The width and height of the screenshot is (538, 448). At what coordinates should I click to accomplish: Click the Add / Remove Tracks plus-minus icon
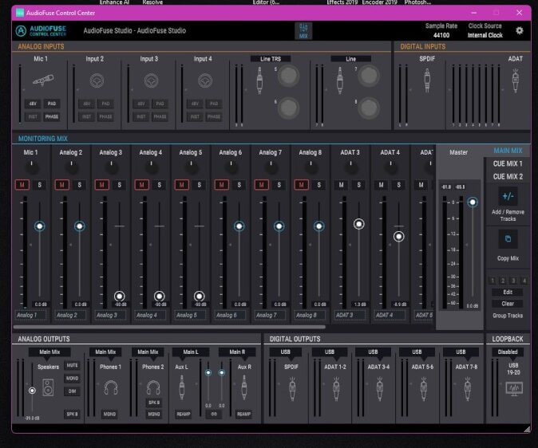(508, 196)
